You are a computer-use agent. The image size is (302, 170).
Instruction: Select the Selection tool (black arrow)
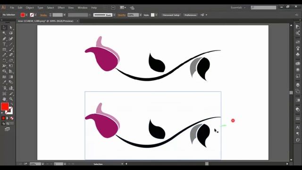tap(4, 27)
